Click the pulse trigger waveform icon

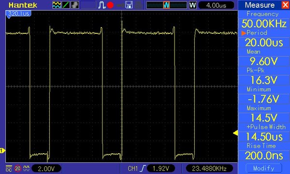point(101,5)
